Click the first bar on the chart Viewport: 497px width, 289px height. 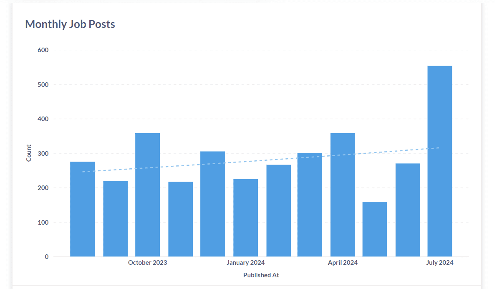point(82,209)
